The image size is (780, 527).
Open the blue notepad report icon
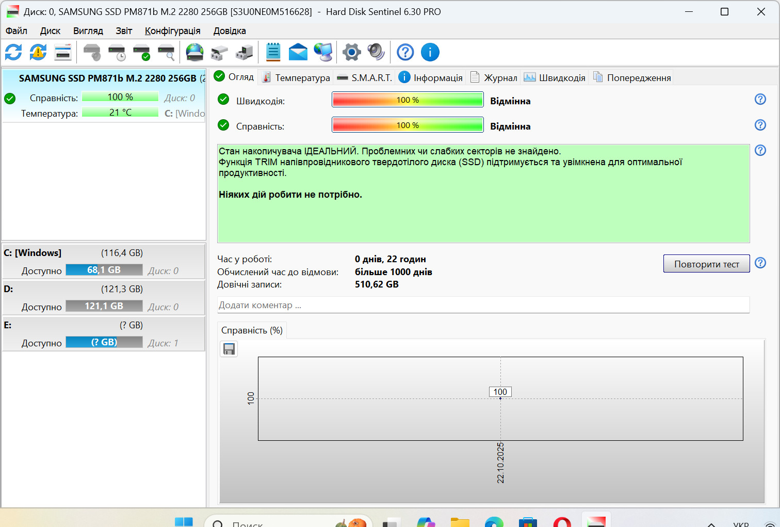pos(273,52)
